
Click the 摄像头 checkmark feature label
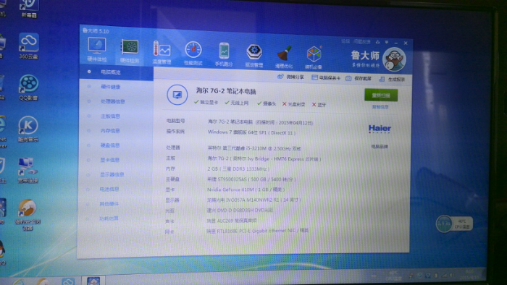[x=267, y=103]
